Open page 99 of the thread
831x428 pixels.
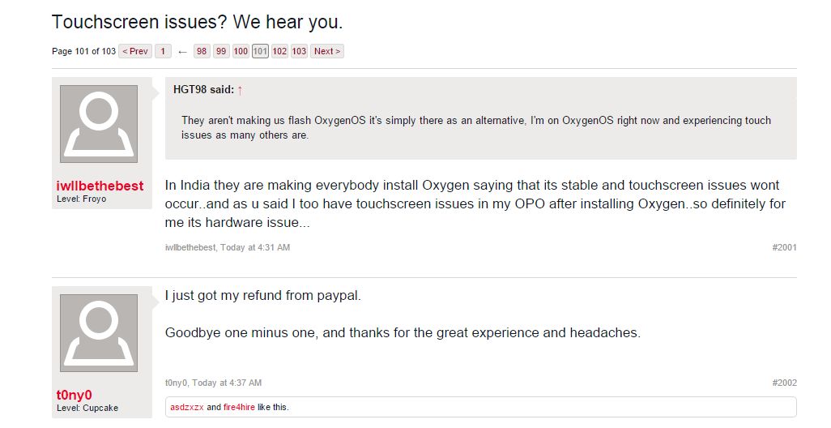pyautogui.click(x=221, y=51)
